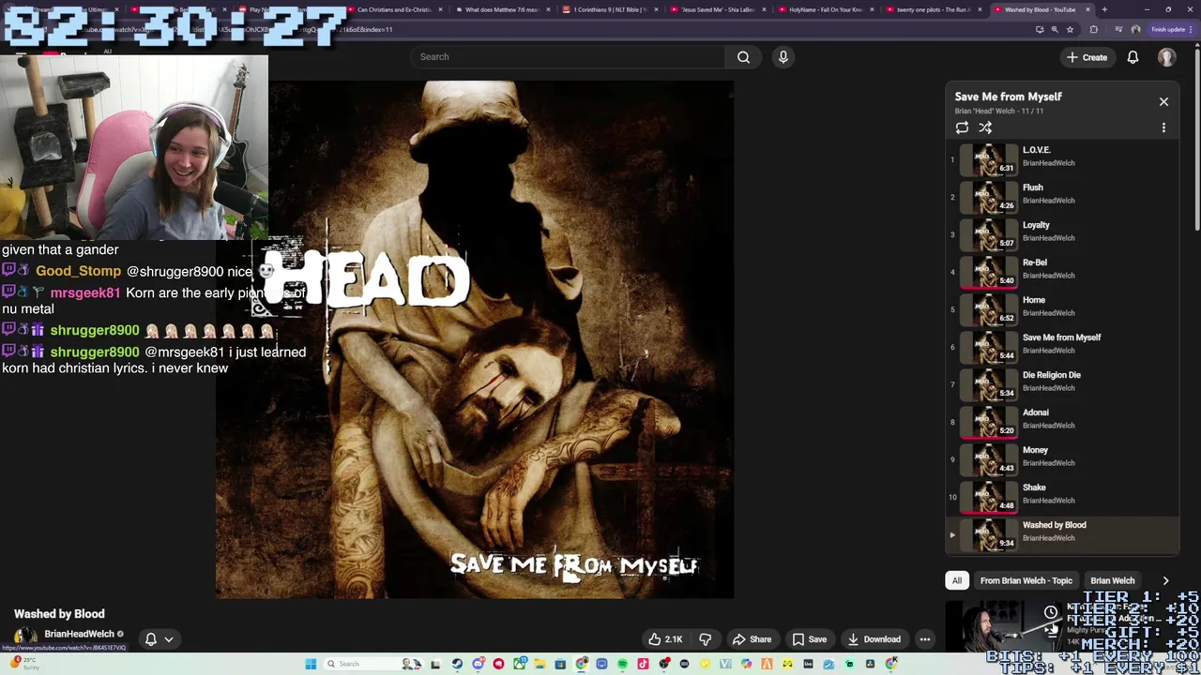Switch to HolyName Fall On Your Knees tab
1201x675 pixels.
click(x=825, y=9)
